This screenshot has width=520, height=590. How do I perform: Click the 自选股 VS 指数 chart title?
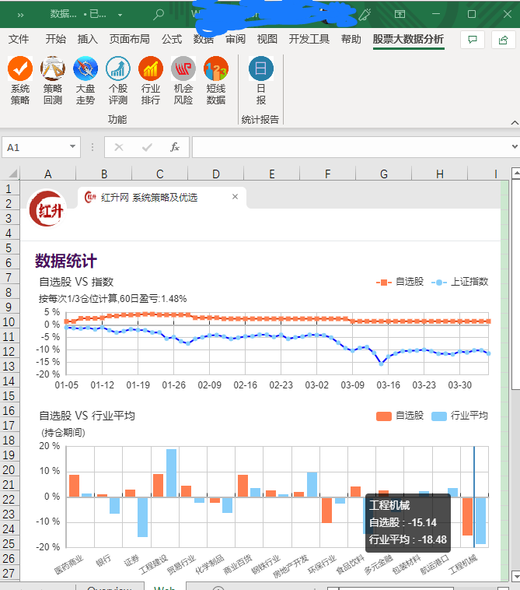click(76, 282)
